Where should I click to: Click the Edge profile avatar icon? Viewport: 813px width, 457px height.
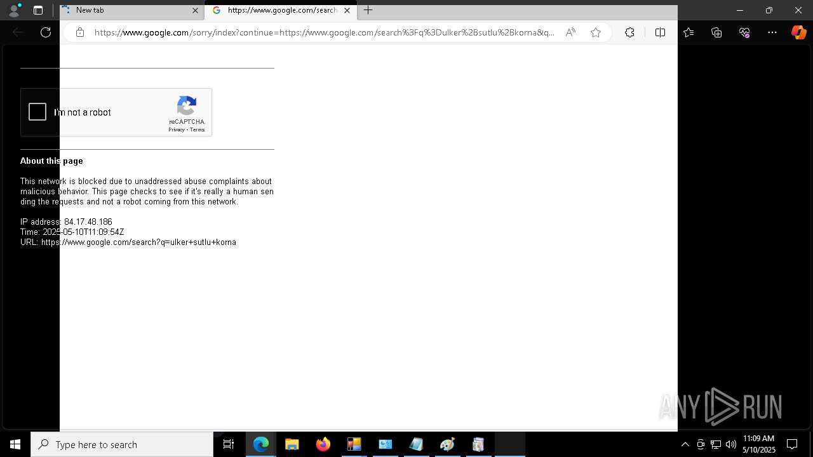[x=14, y=10]
